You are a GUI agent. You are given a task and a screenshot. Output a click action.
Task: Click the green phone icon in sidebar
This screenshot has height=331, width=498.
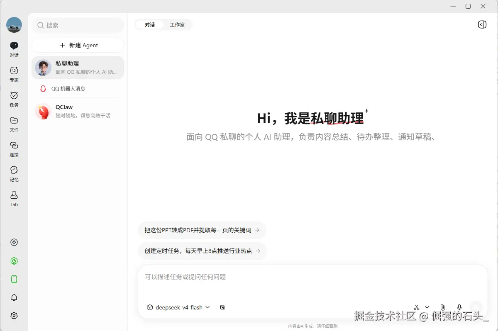coord(14,279)
